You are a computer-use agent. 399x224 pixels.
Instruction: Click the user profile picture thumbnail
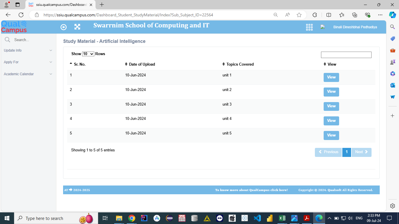(x=323, y=27)
